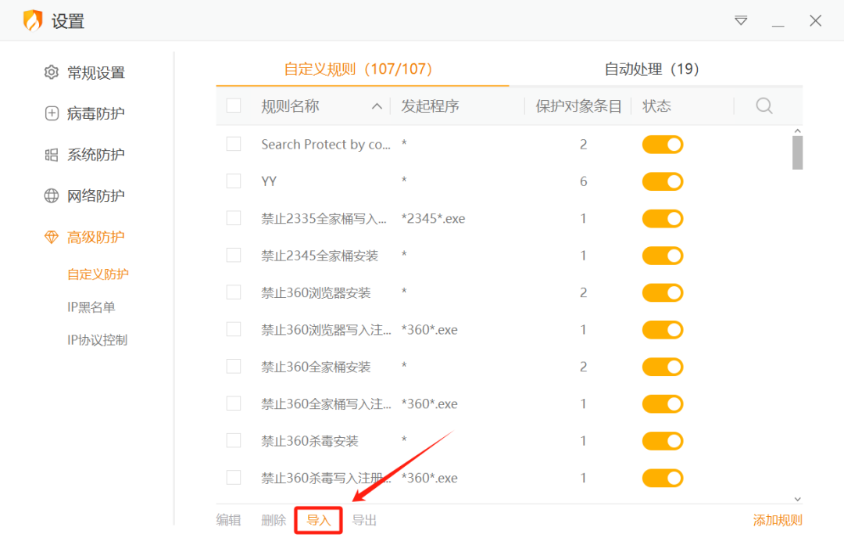The image size is (844, 556).
Task: Check the 禁止360浏览器写入注... rule checkbox
Action: pyautogui.click(x=234, y=329)
